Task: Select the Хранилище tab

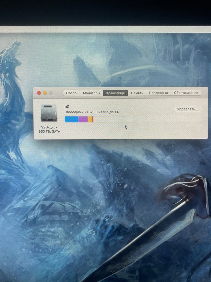Action: (115, 93)
